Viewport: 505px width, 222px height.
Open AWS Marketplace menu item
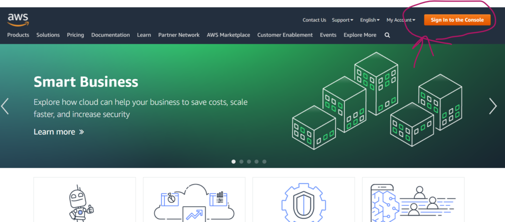coord(228,35)
